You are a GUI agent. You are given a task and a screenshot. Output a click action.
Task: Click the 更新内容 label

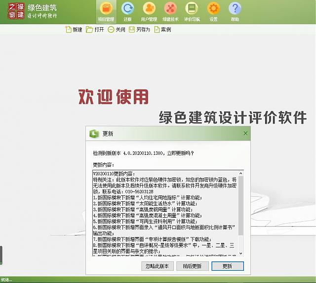pyautogui.click(x=103, y=165)
